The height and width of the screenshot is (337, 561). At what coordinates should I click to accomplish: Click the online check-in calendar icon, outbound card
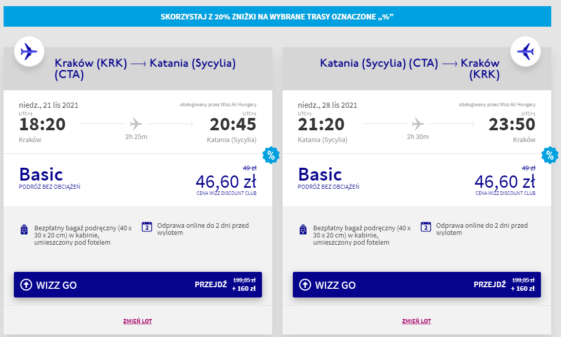tap(147, 226)
